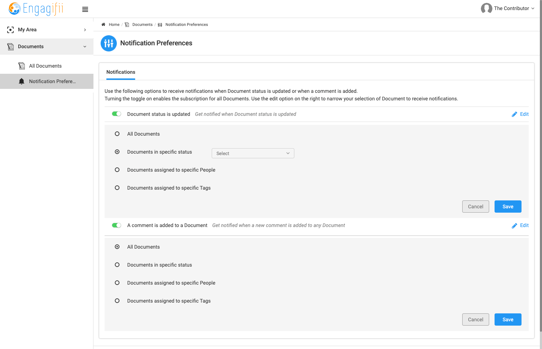The width and height of the screenshot is (542, 349).
Task: Expand My Area menu chevron
Action: point(85,30)
